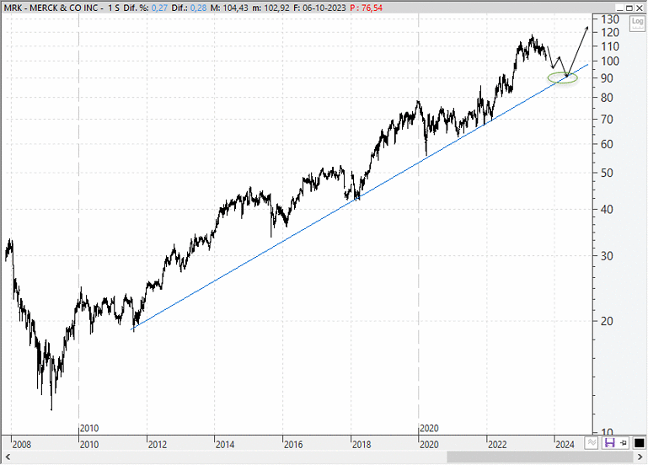Click the right scroll arrow of horizontal scrollbar
Image resolution: width=648 pixels, height=465 pixels.
[x=641, y=457]
